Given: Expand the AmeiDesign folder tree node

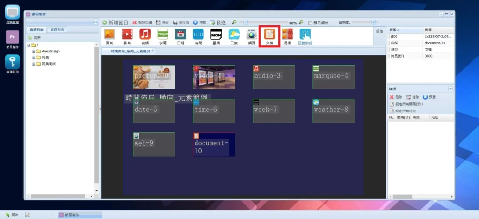Looking at the screenshot, I should tap(34, 51).
